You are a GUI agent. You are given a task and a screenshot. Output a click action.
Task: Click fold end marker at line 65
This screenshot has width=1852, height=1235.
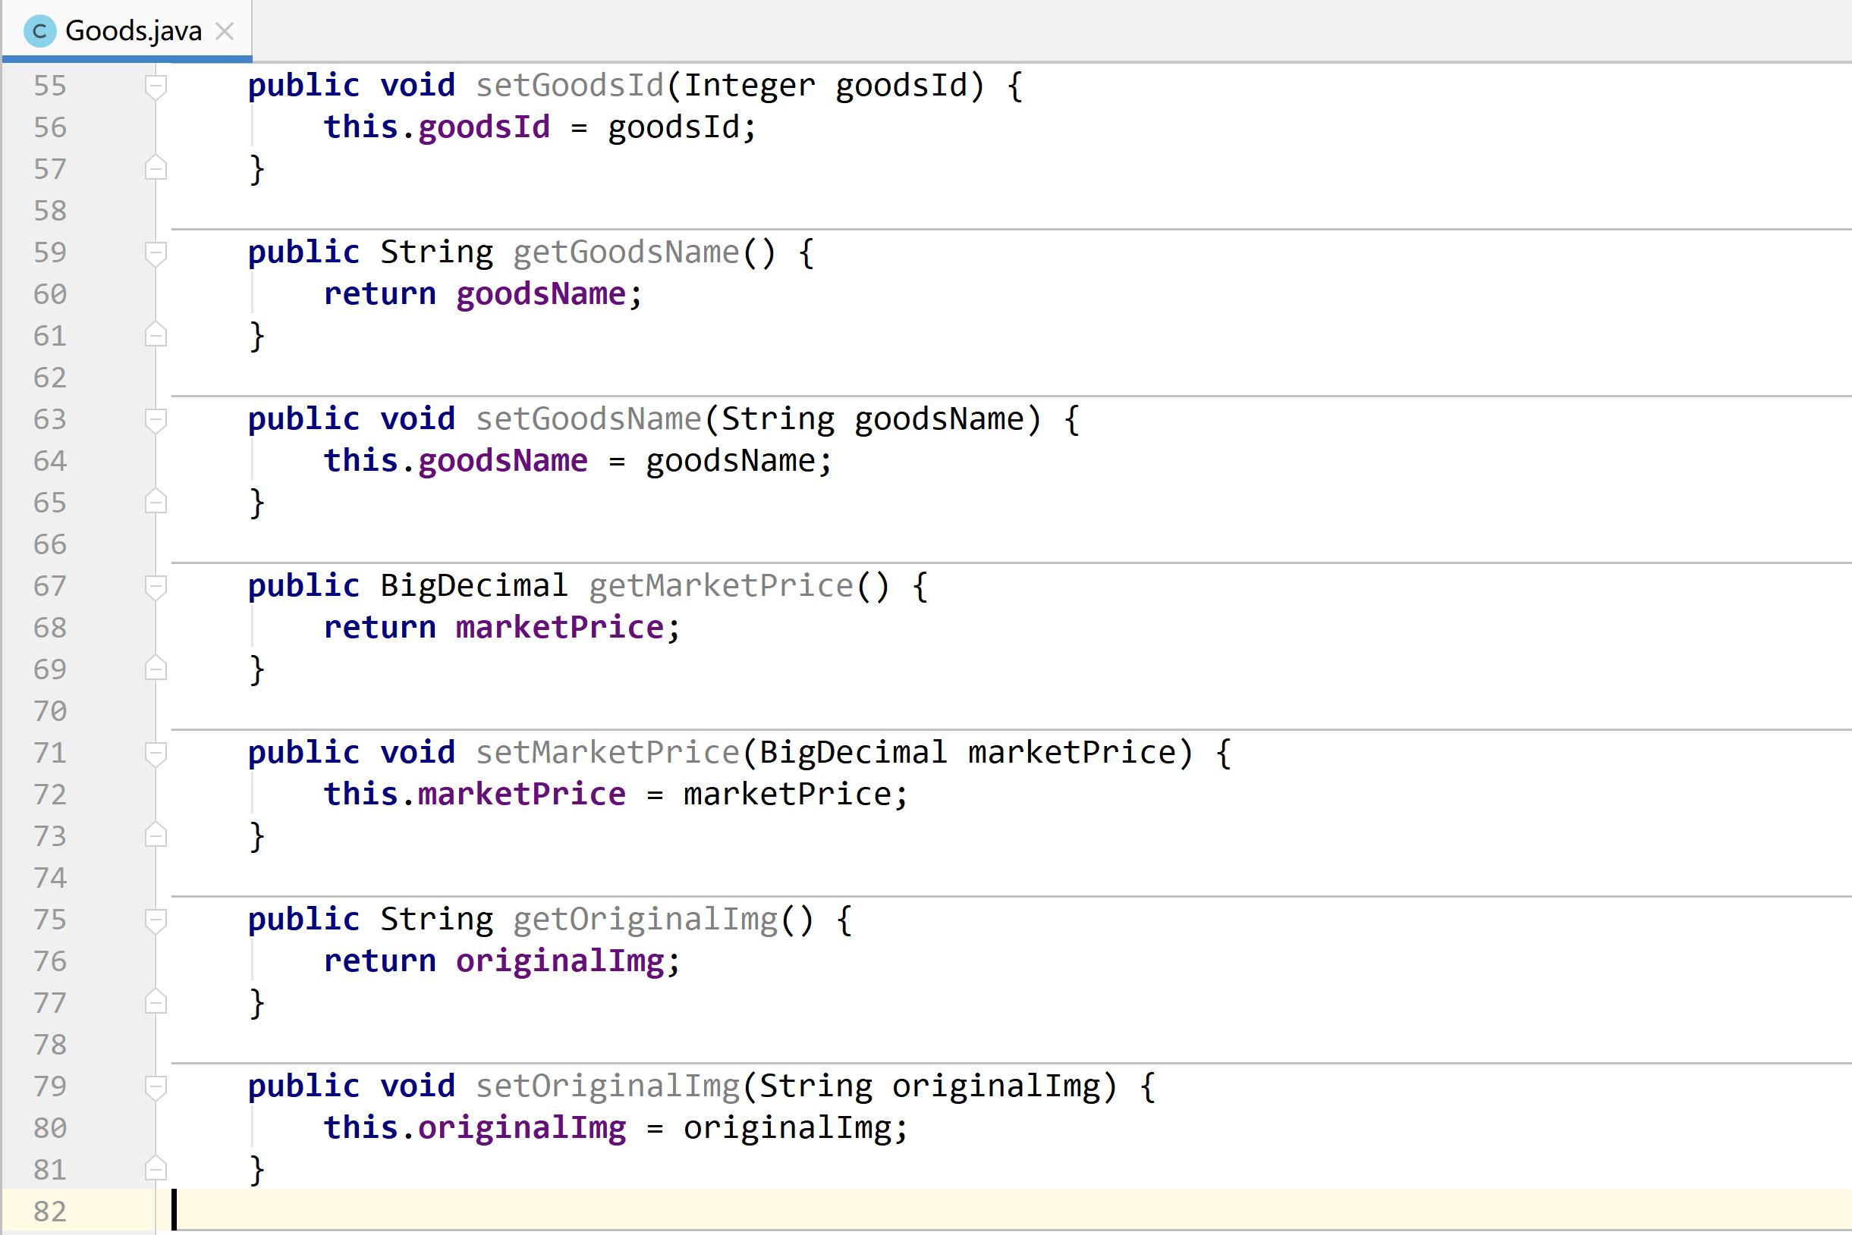tap(156, 503)
